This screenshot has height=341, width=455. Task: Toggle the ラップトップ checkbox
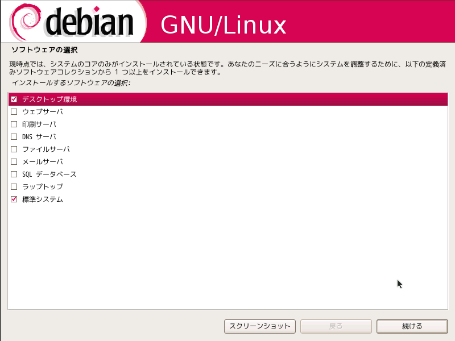(x=14, y=186)
